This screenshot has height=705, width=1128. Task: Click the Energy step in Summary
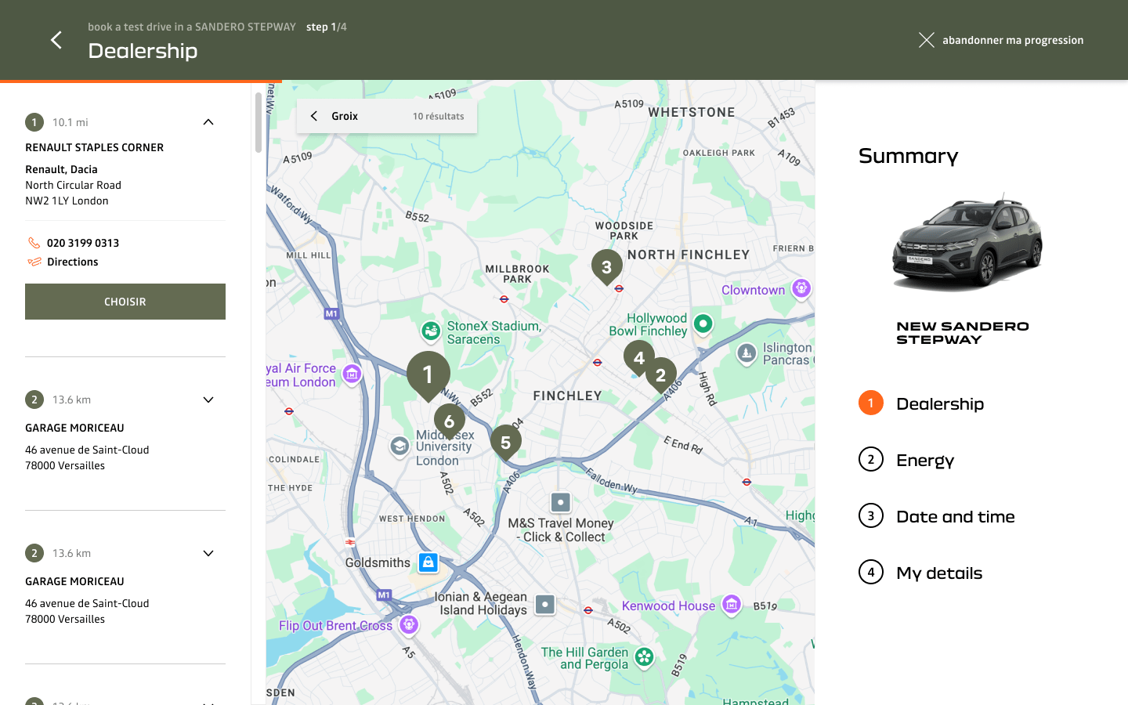[x=906, y=460]
